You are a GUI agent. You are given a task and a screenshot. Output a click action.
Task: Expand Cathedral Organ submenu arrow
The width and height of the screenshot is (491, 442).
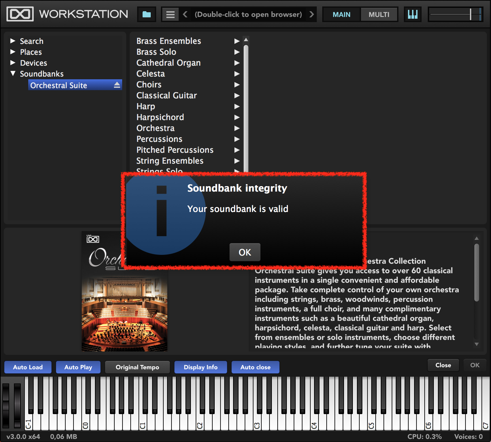tap(237, 63)
